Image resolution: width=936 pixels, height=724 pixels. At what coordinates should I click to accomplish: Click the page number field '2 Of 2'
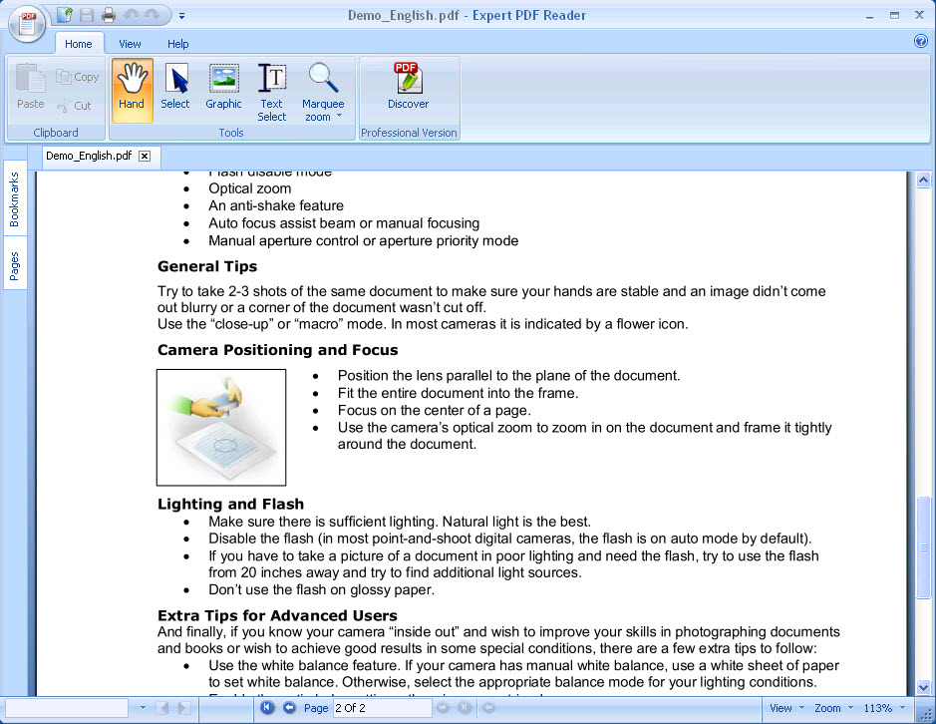coord(382,708)
